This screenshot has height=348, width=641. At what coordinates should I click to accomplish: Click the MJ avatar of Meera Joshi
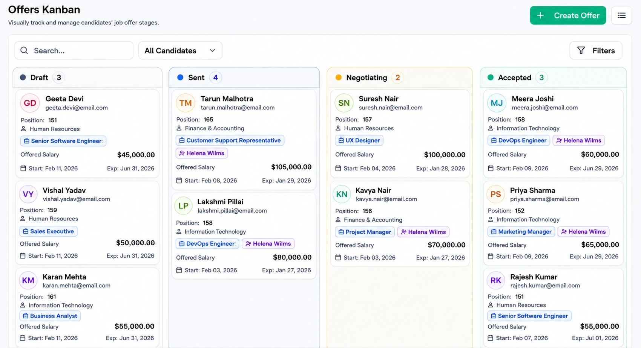click(497, 103)
